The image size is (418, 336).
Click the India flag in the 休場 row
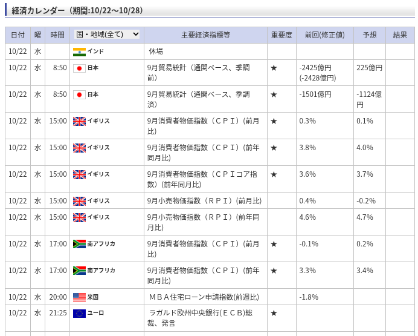pyautogui.click(x=79, y=51)
